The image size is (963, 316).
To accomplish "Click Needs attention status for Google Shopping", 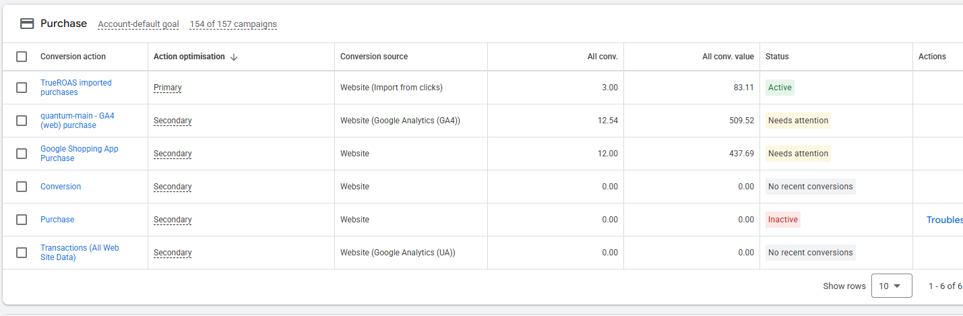I will tap(798, 154).
